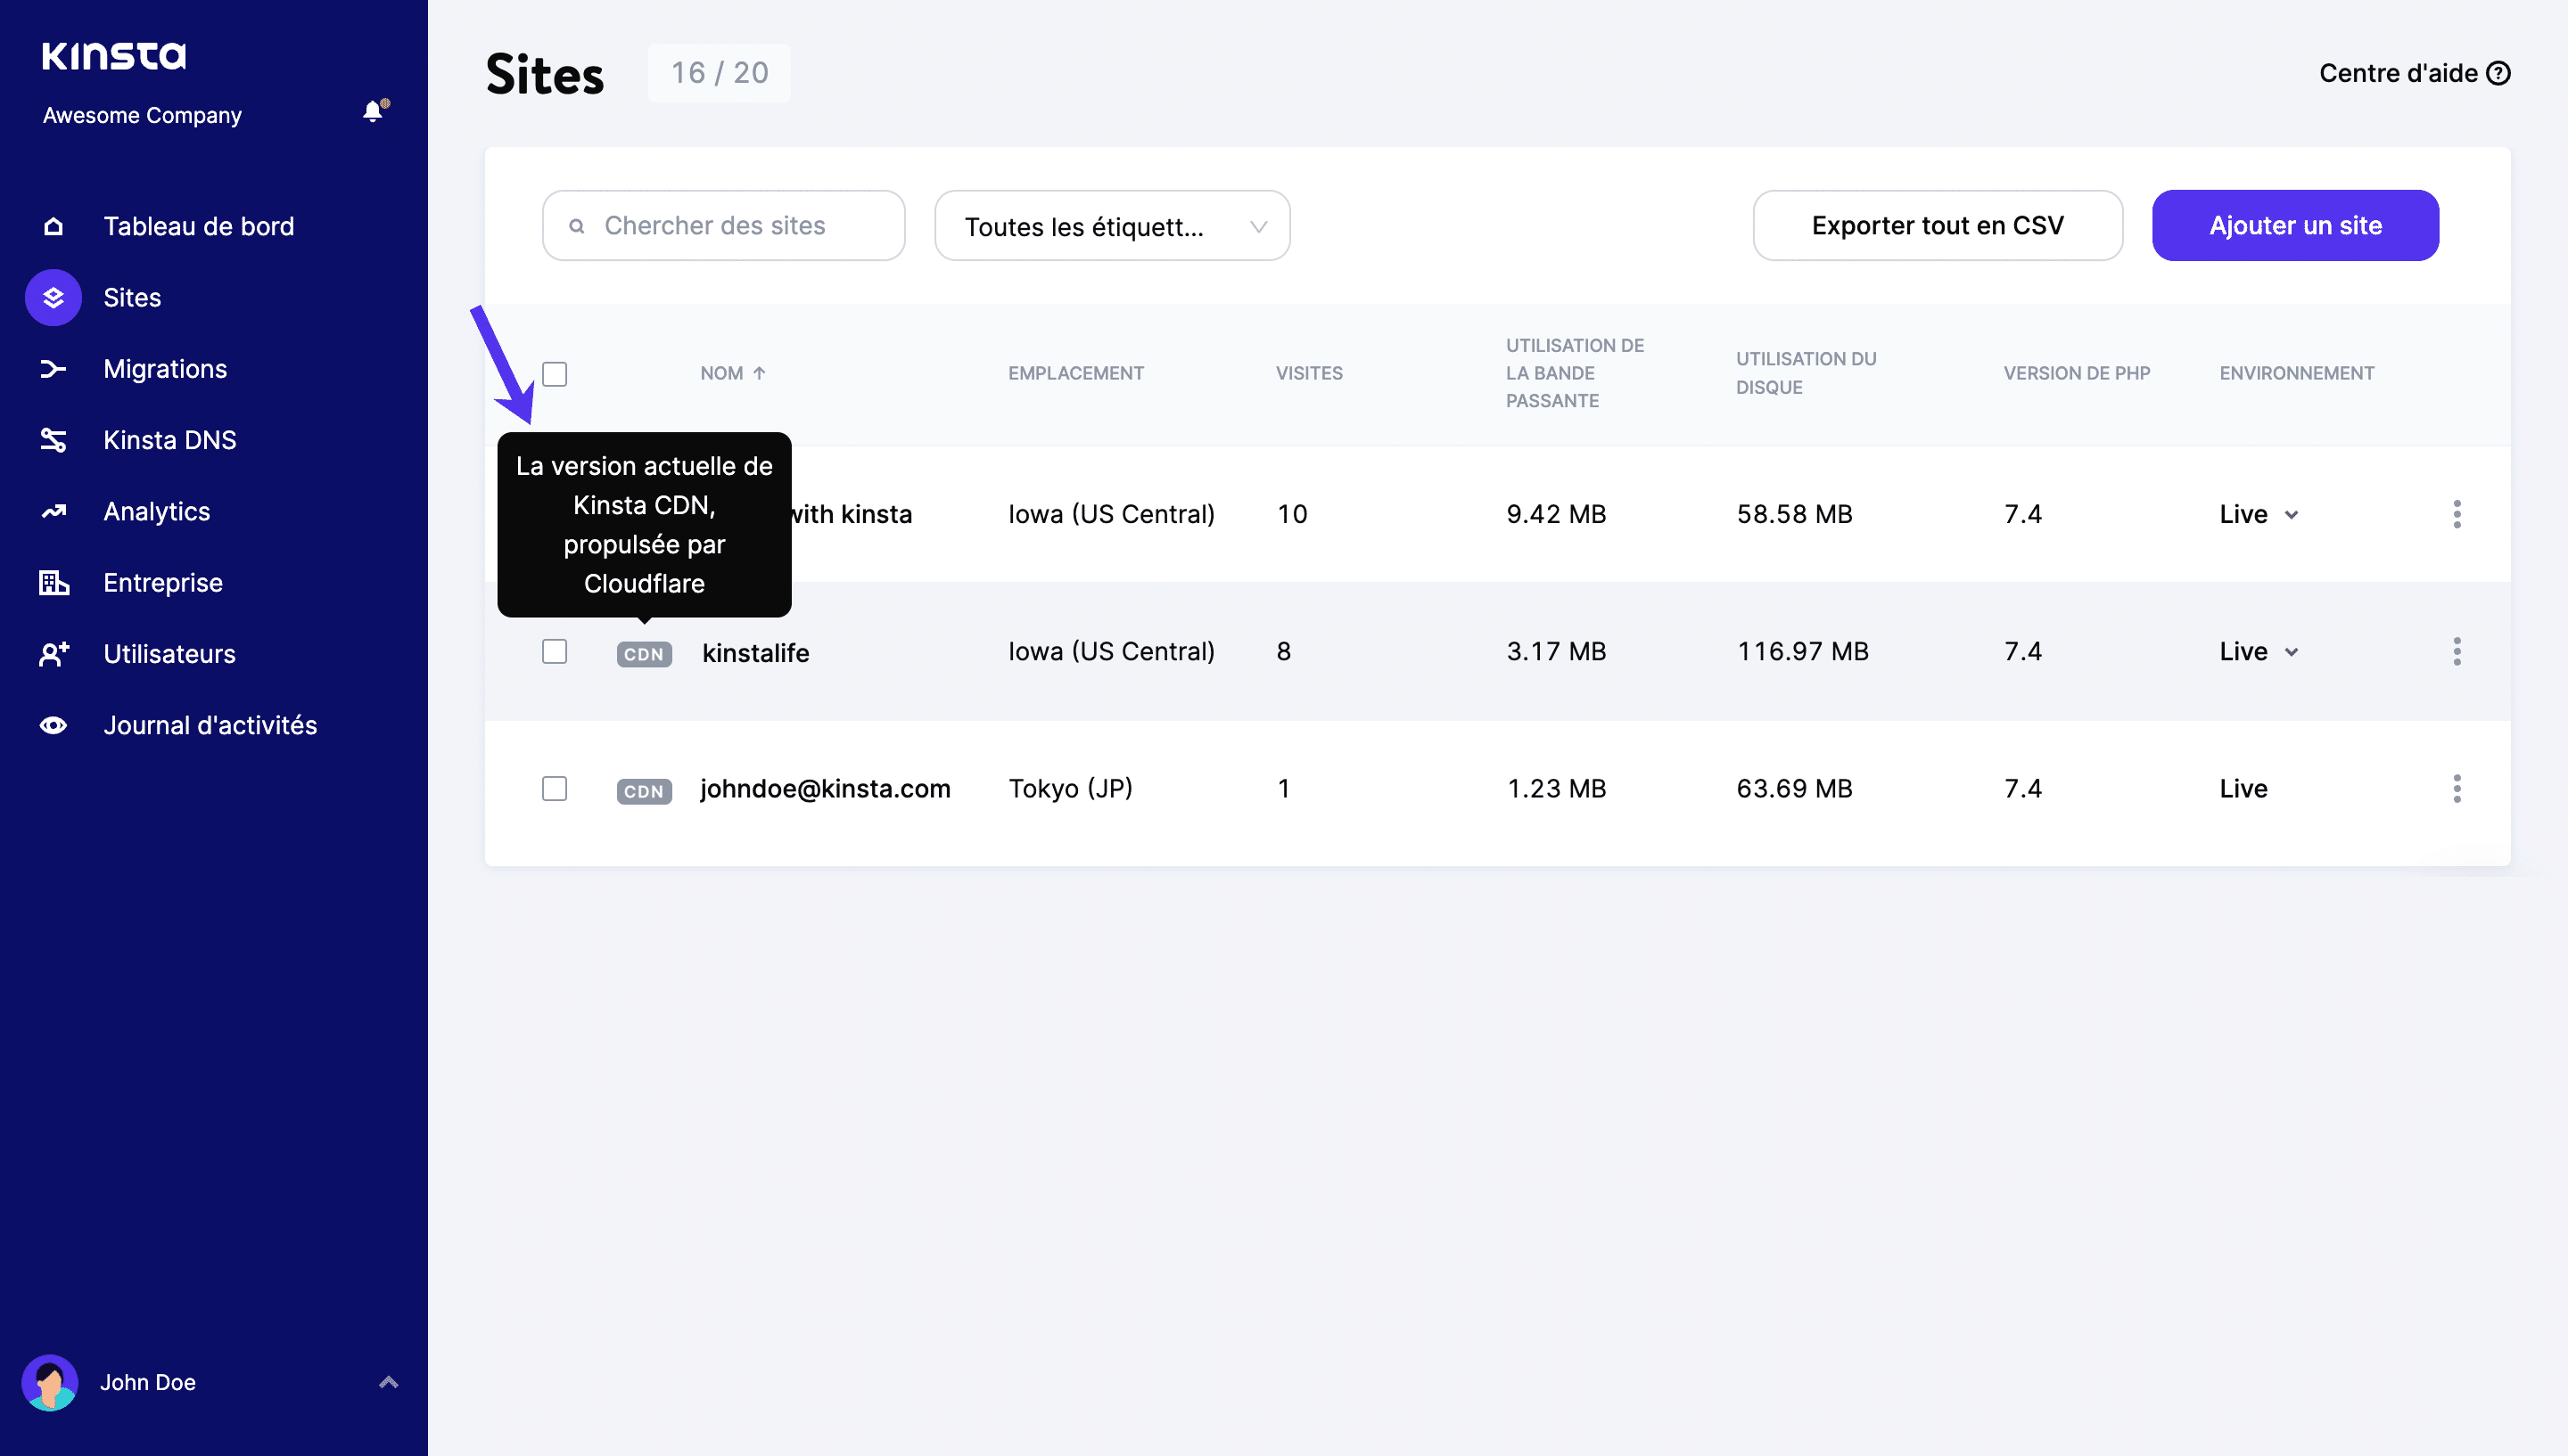Click the Chercher des sites search field

pyautogui.click(x=723, y=226)
